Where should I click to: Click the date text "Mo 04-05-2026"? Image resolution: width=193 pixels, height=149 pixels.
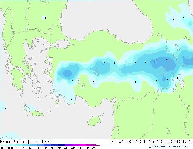tap(128, 142)
